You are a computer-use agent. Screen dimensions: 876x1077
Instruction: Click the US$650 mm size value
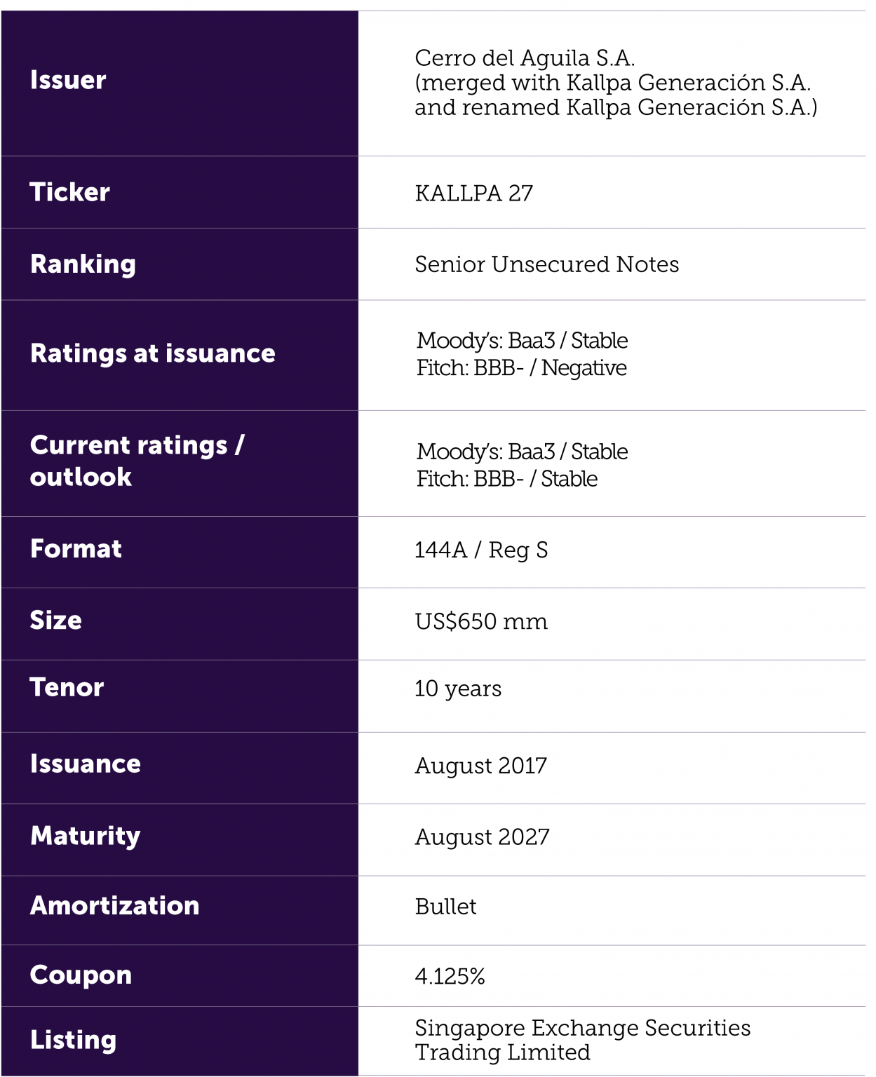point(481,622)
